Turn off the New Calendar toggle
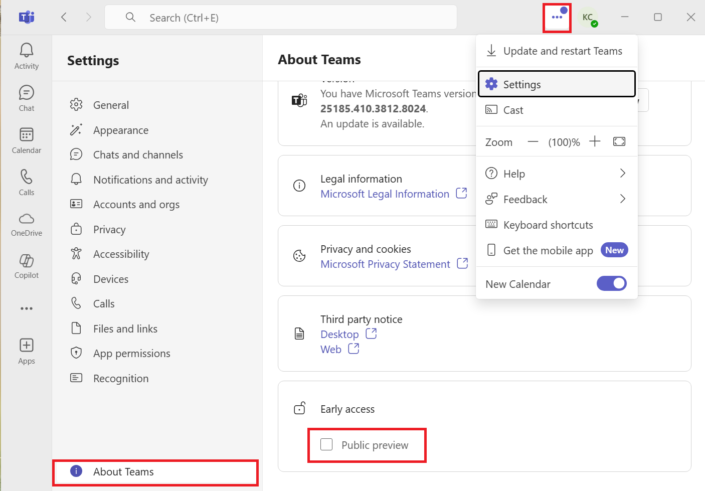This screenshot has height=491, width=705. pos(611,284)
